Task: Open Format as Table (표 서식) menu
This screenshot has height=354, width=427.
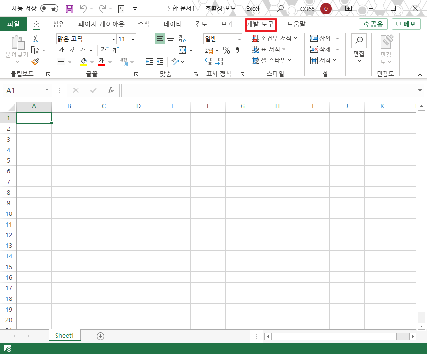Action: [x=269, y=49]
